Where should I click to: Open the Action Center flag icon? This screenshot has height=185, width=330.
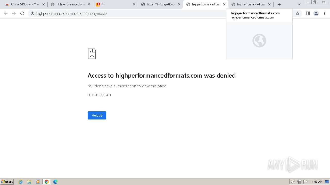point(306,182)
